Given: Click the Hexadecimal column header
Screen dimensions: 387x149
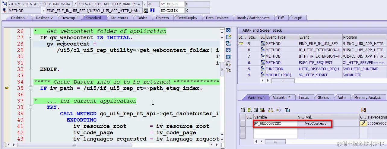Looking at the screenshot, I should pos(377,117).
